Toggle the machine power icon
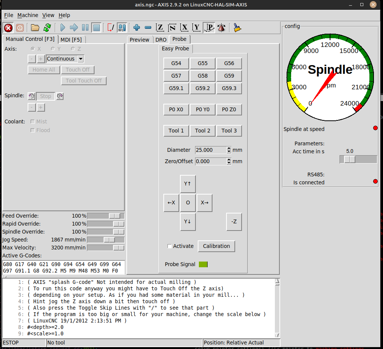Image resolution: width=383 pixels, height=349 pixels. pos(20,28)
